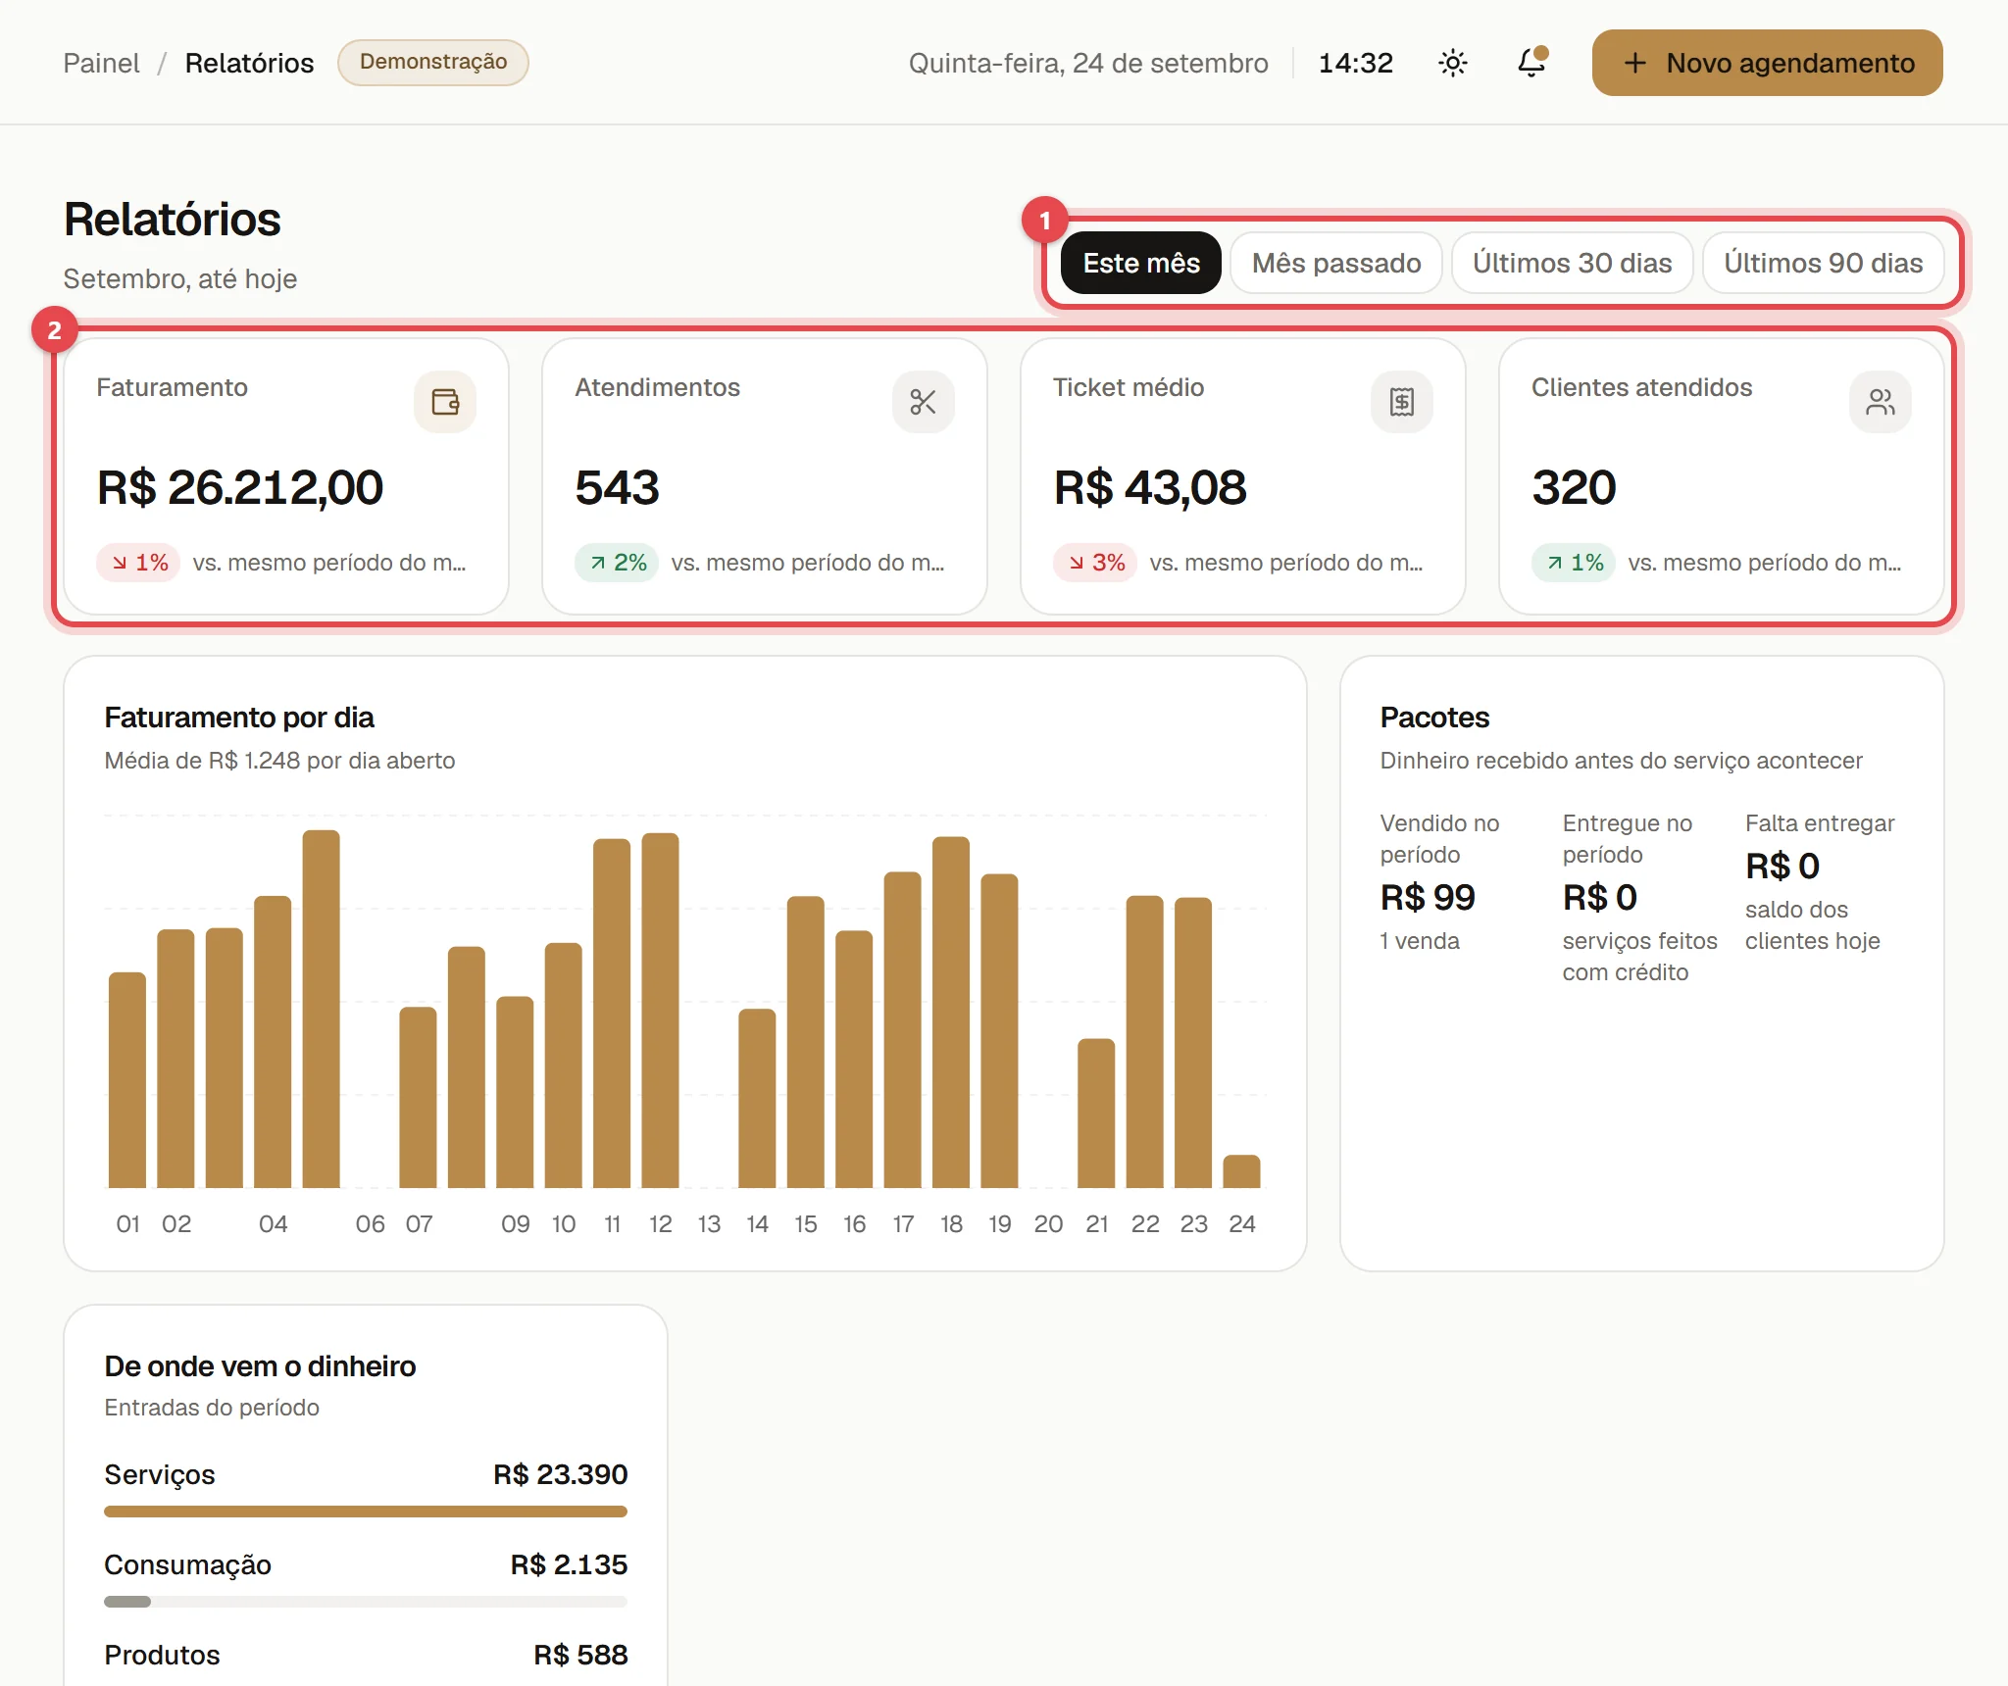Click the R$ 99 Vendido no período value

(x=1428, y=897)
